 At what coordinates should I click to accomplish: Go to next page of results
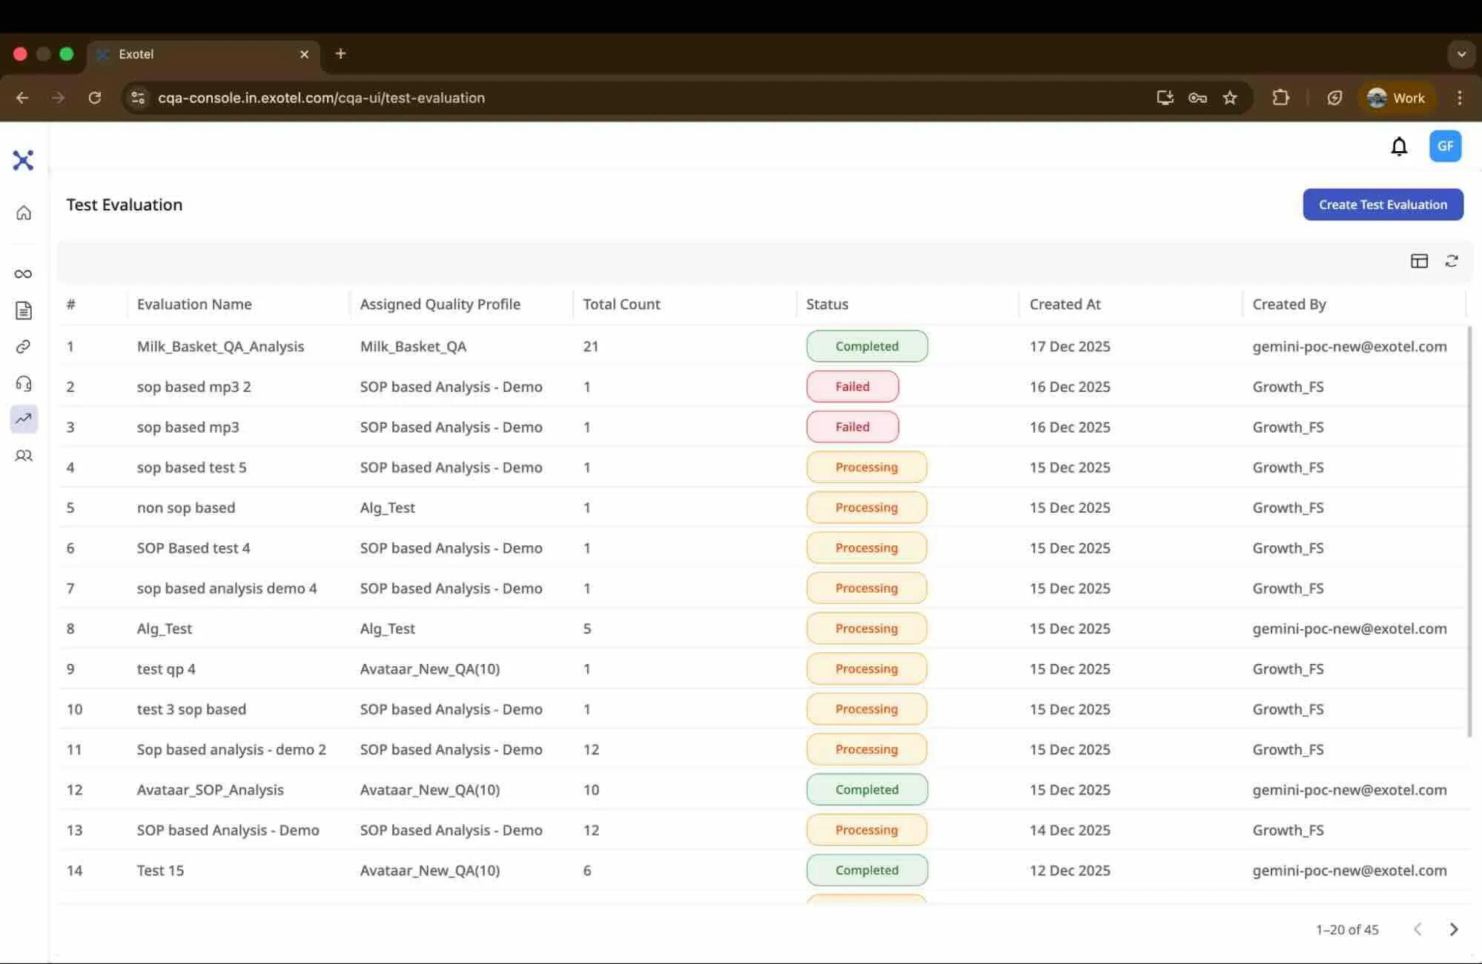(x=1454, y=929)
